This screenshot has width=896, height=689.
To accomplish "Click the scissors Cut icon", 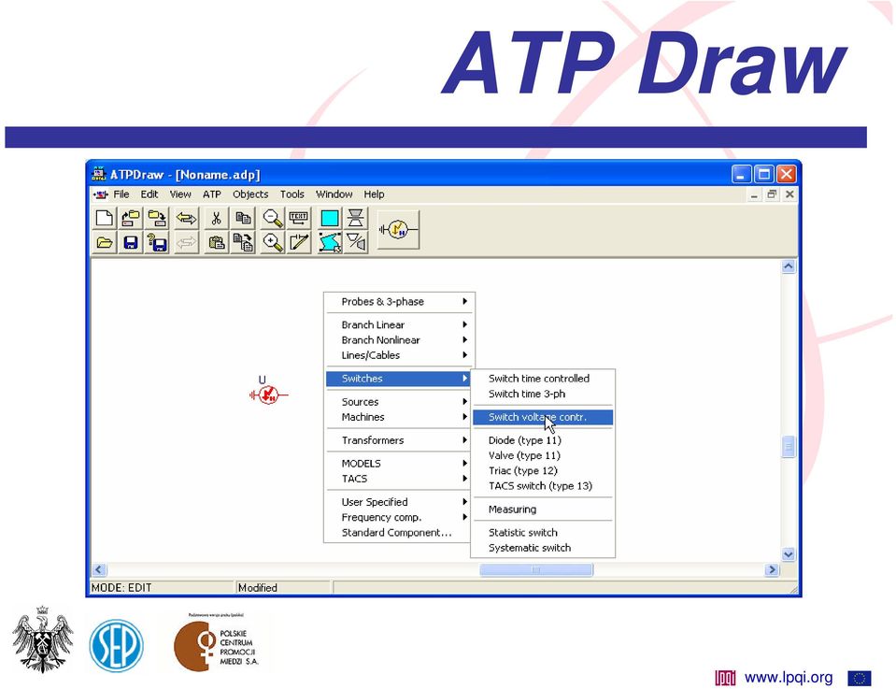I will tap(216, 218).
